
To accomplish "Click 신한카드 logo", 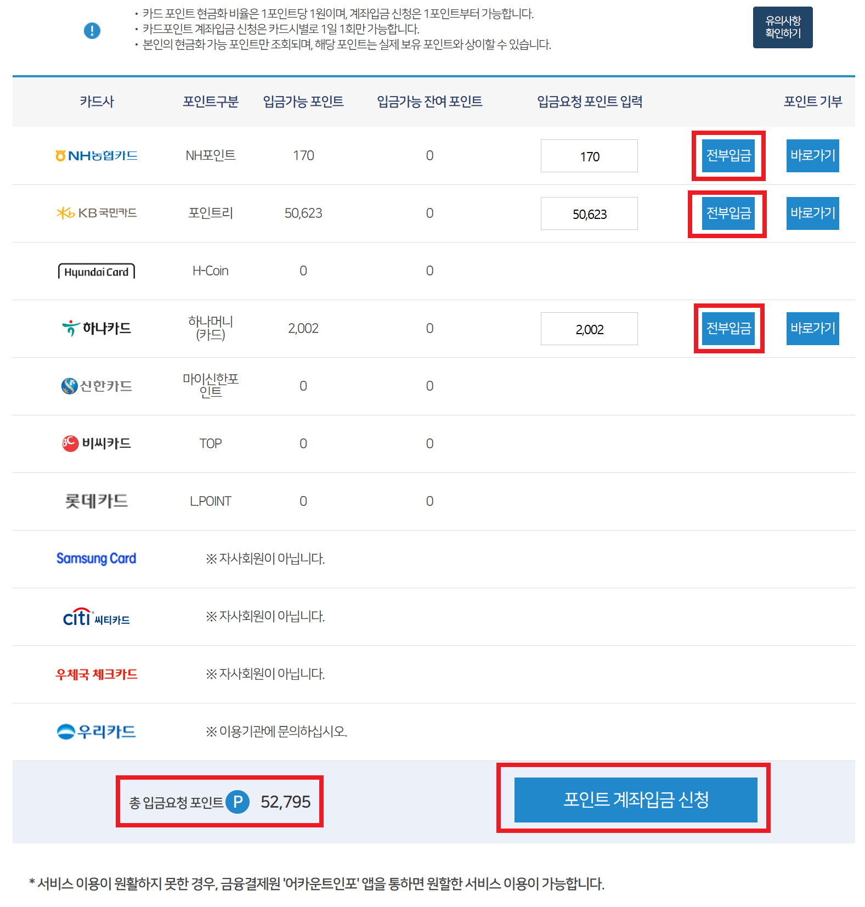I will point(97,386).
